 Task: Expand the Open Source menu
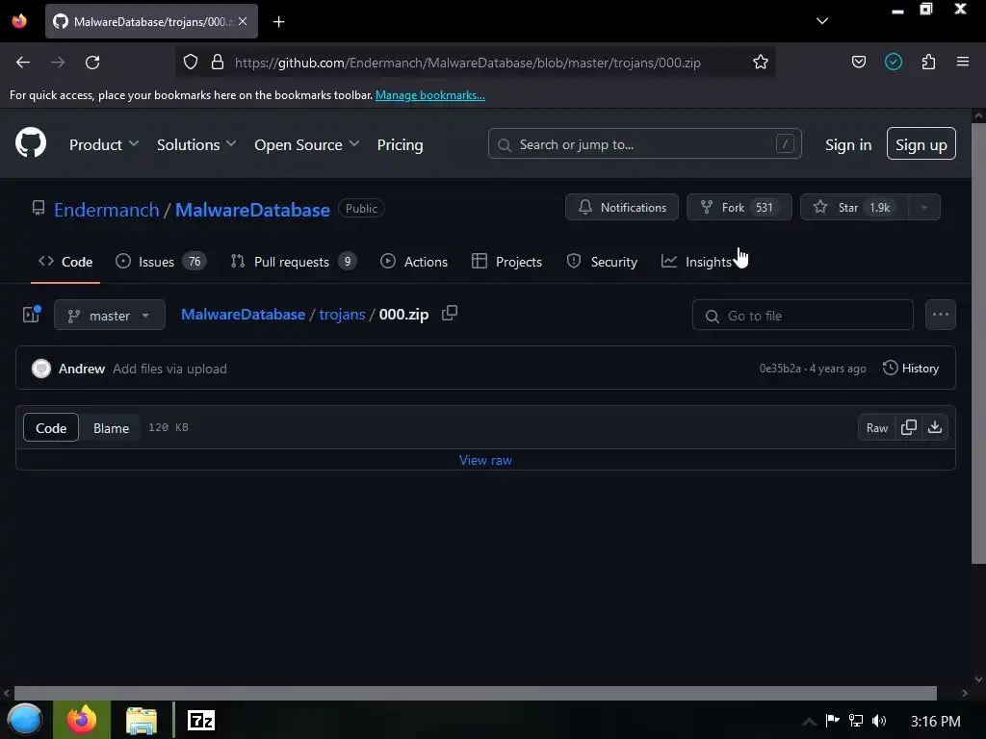tap(307, 144)
